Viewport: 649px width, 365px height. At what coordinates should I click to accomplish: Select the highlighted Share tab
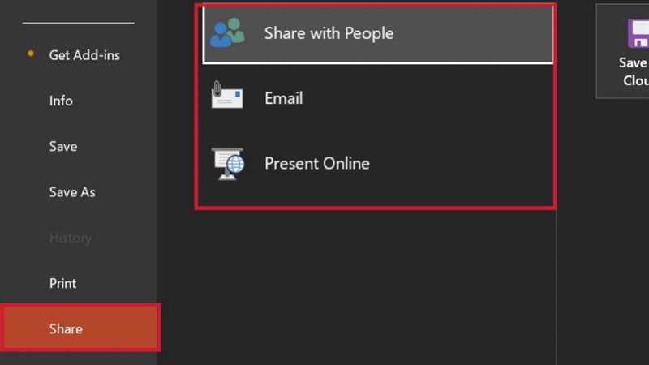coord(80,328)
